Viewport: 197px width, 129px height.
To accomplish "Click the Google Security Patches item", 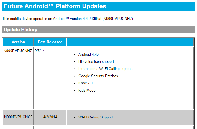I will (x=98, y=76).
